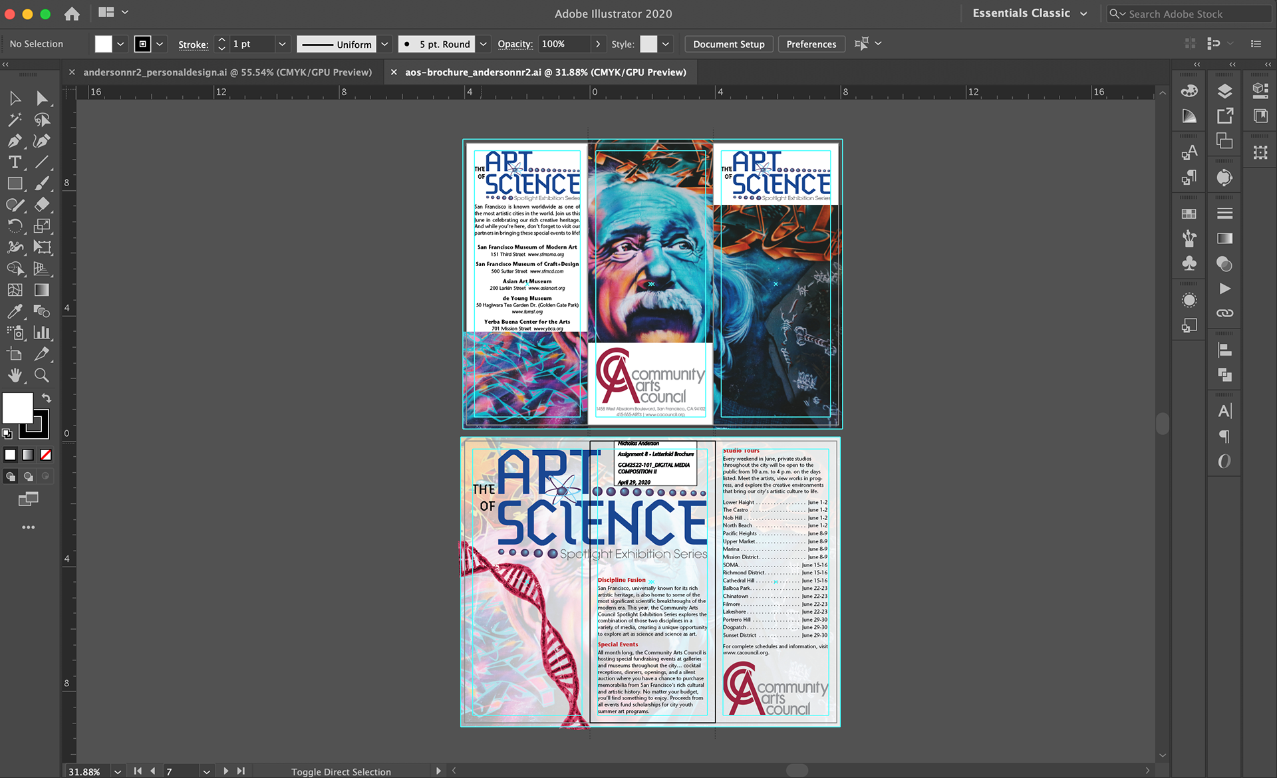Open Preferences from control bar

click(811, 44)
